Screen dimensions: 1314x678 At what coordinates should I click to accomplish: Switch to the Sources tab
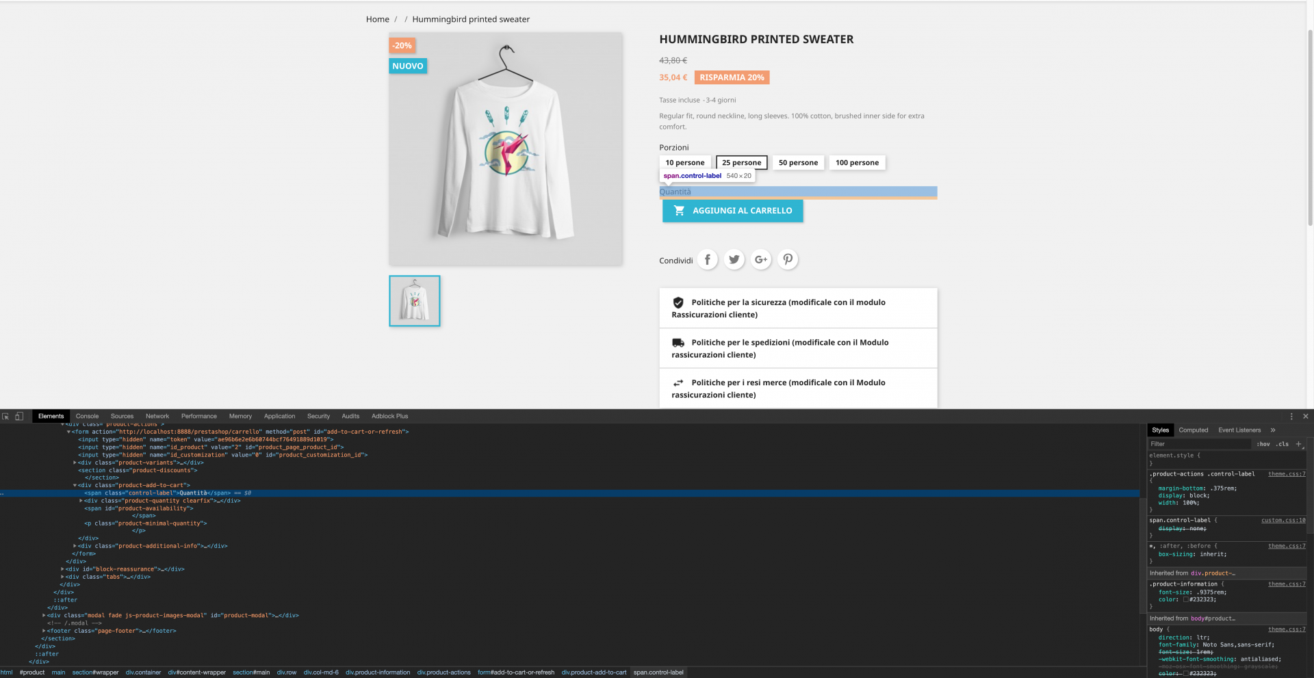[122, 416]
